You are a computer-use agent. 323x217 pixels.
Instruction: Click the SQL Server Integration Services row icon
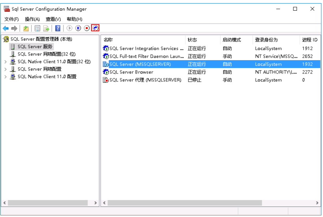[x=106, y=48]
